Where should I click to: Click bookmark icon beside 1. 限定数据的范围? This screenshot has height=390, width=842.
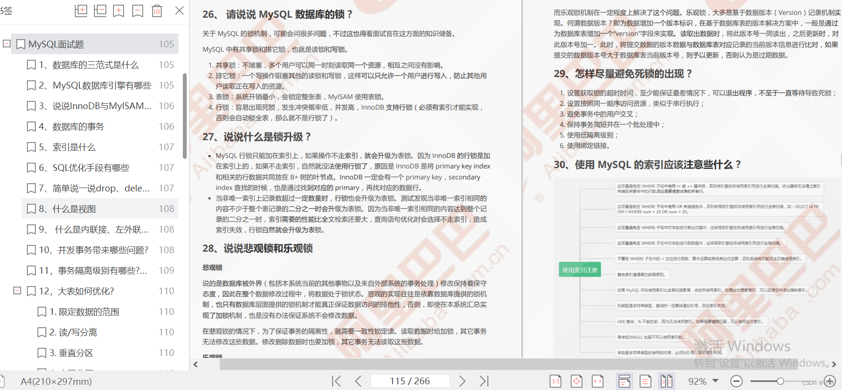point(42,312)
